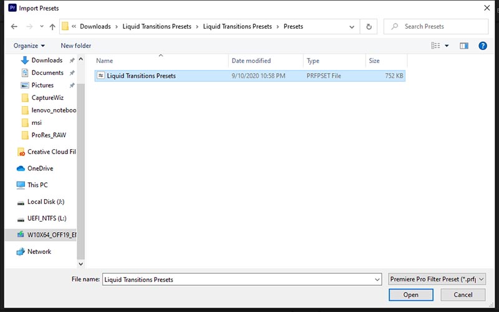This screenshot has width=499, height=312.
Task: Click the pin icon beside Documents
Action: click(72, 72)
